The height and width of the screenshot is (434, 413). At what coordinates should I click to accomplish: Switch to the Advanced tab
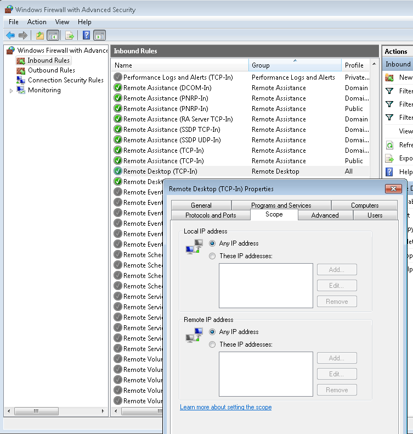point(325,215)
